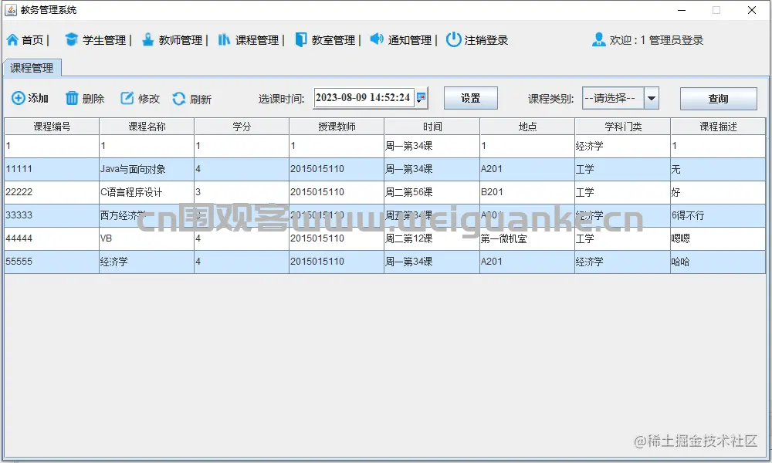The height and width of the screenshot is (463, 772).
Task: Click the 修改 pencil edit icon
Action: tap(127, 98)
